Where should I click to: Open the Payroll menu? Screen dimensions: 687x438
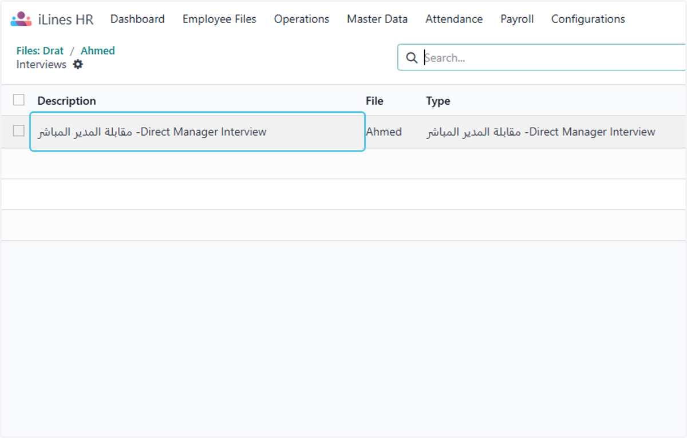pyautogui.click(x=517, y=19)
